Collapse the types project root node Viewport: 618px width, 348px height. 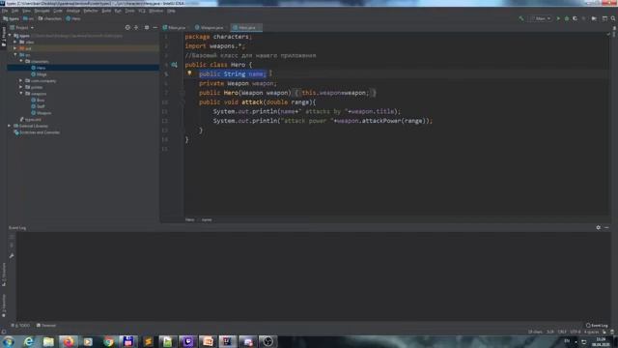10,36
